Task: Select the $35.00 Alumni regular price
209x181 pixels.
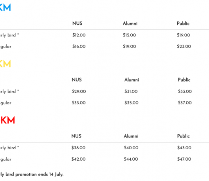Action: pos(131,103)
